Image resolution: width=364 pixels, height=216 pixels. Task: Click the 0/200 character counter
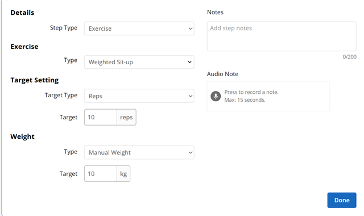(x=350, y=57)
